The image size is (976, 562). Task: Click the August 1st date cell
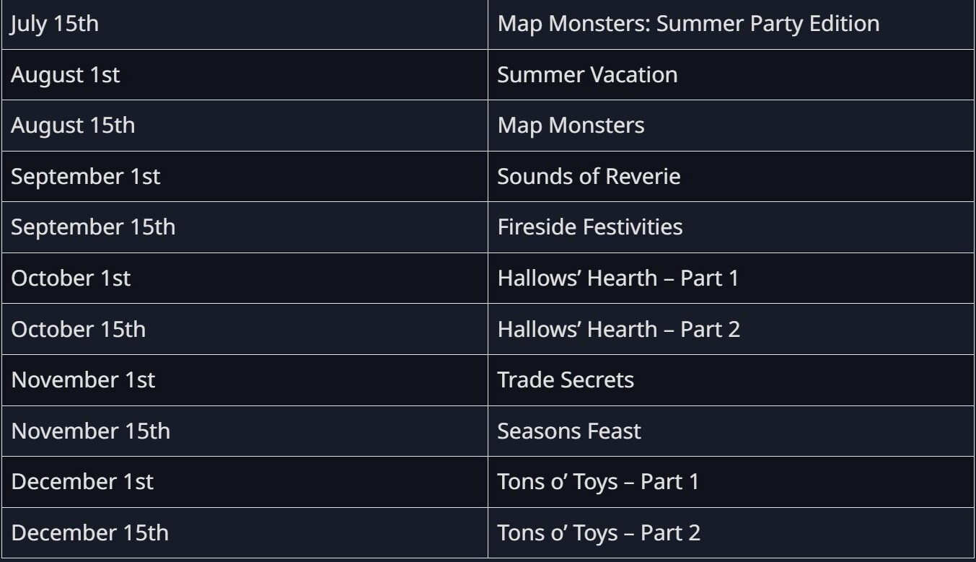(x=65, y=74)
